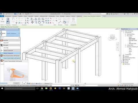The height and width of the screenshot is (103, 138).
Task: Open East elevation in browser
Action: tap(130, 53)
